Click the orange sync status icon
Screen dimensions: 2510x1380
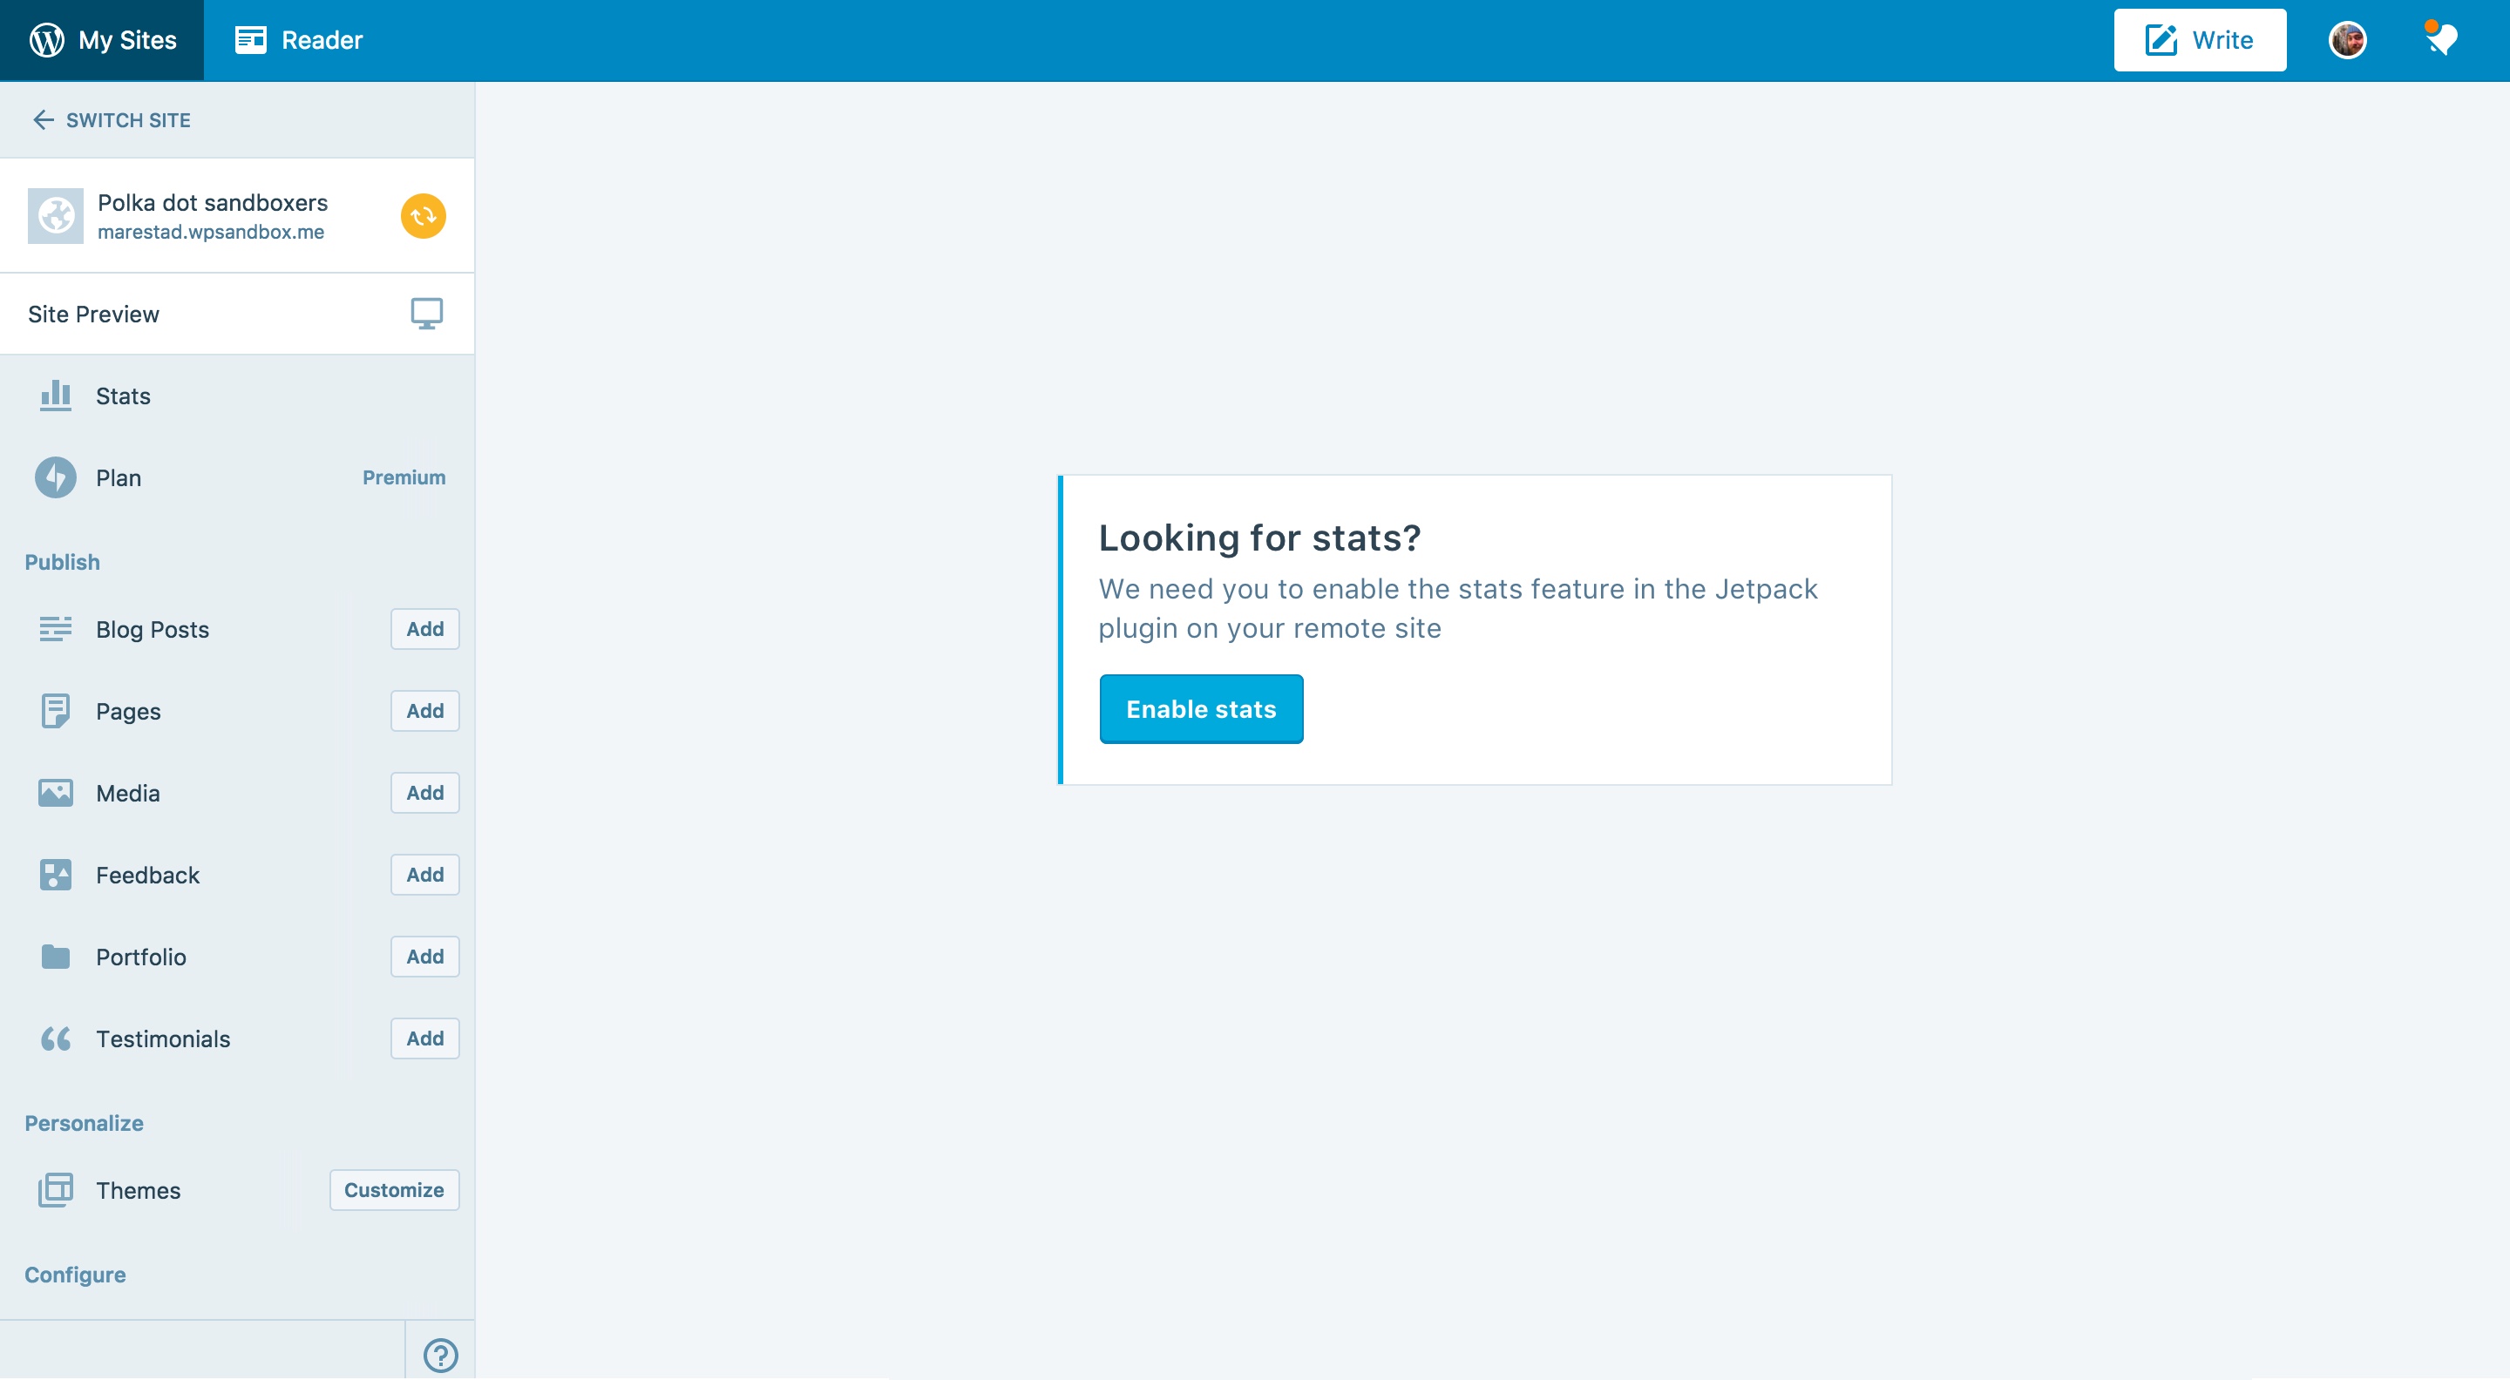tap(423, 216)
